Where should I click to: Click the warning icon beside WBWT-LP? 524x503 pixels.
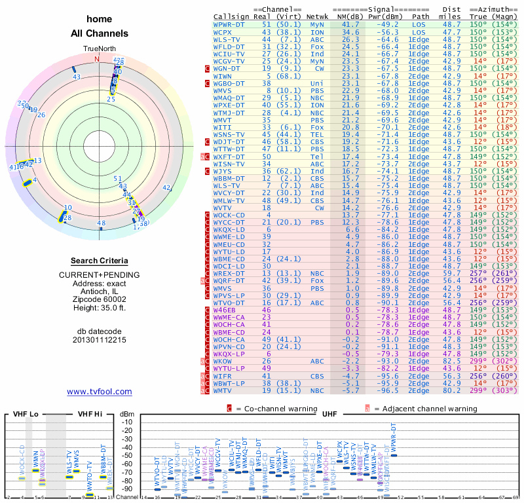click(205, 384)
